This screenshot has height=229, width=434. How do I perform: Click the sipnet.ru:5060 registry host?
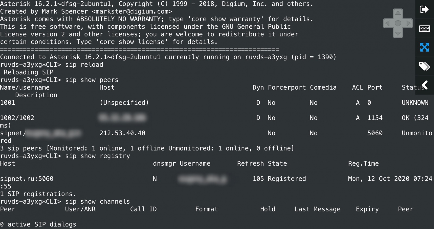(27, 179)
